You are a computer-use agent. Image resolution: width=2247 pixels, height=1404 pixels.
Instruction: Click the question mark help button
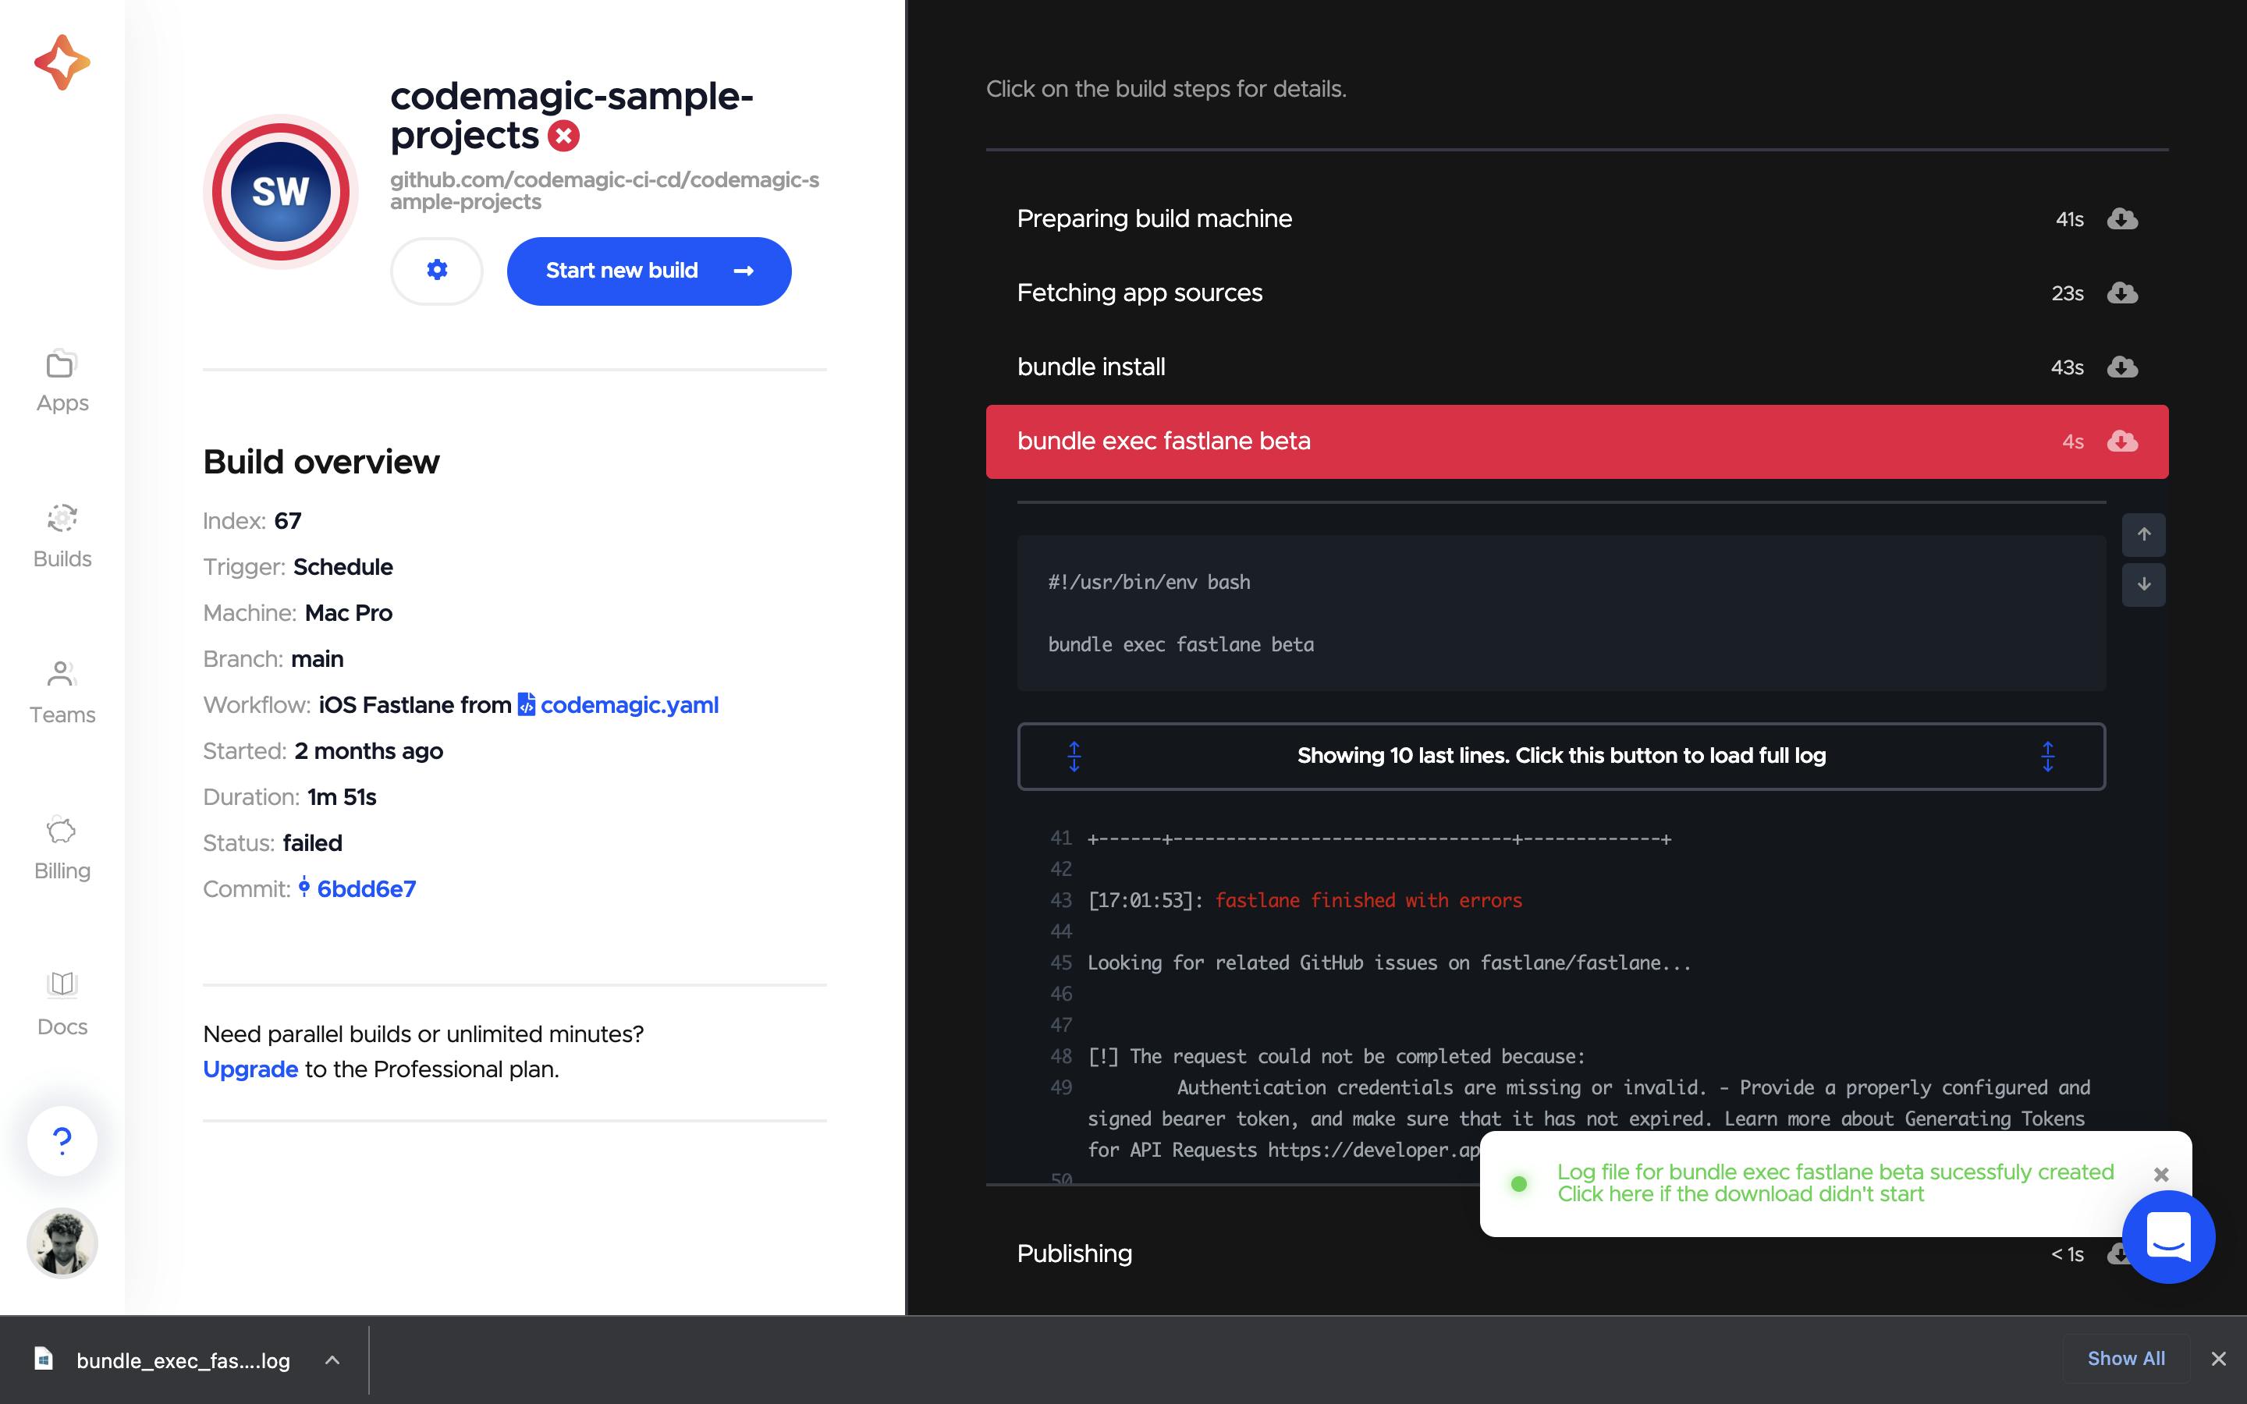62,1140
